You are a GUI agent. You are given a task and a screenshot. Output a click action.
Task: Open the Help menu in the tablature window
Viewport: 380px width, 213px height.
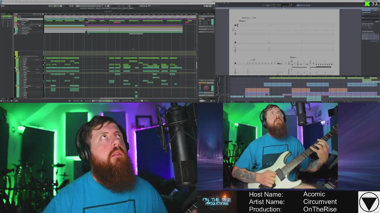coord(228,3)
